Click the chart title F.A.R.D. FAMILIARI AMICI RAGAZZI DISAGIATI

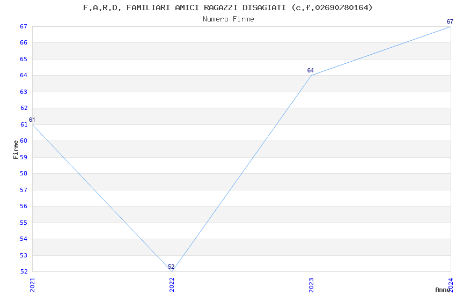click(x=227, y=8)
